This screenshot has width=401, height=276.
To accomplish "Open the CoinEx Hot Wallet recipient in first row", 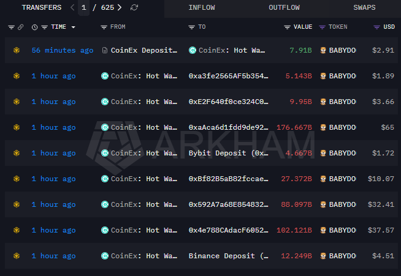I will [x=232, y=50].
